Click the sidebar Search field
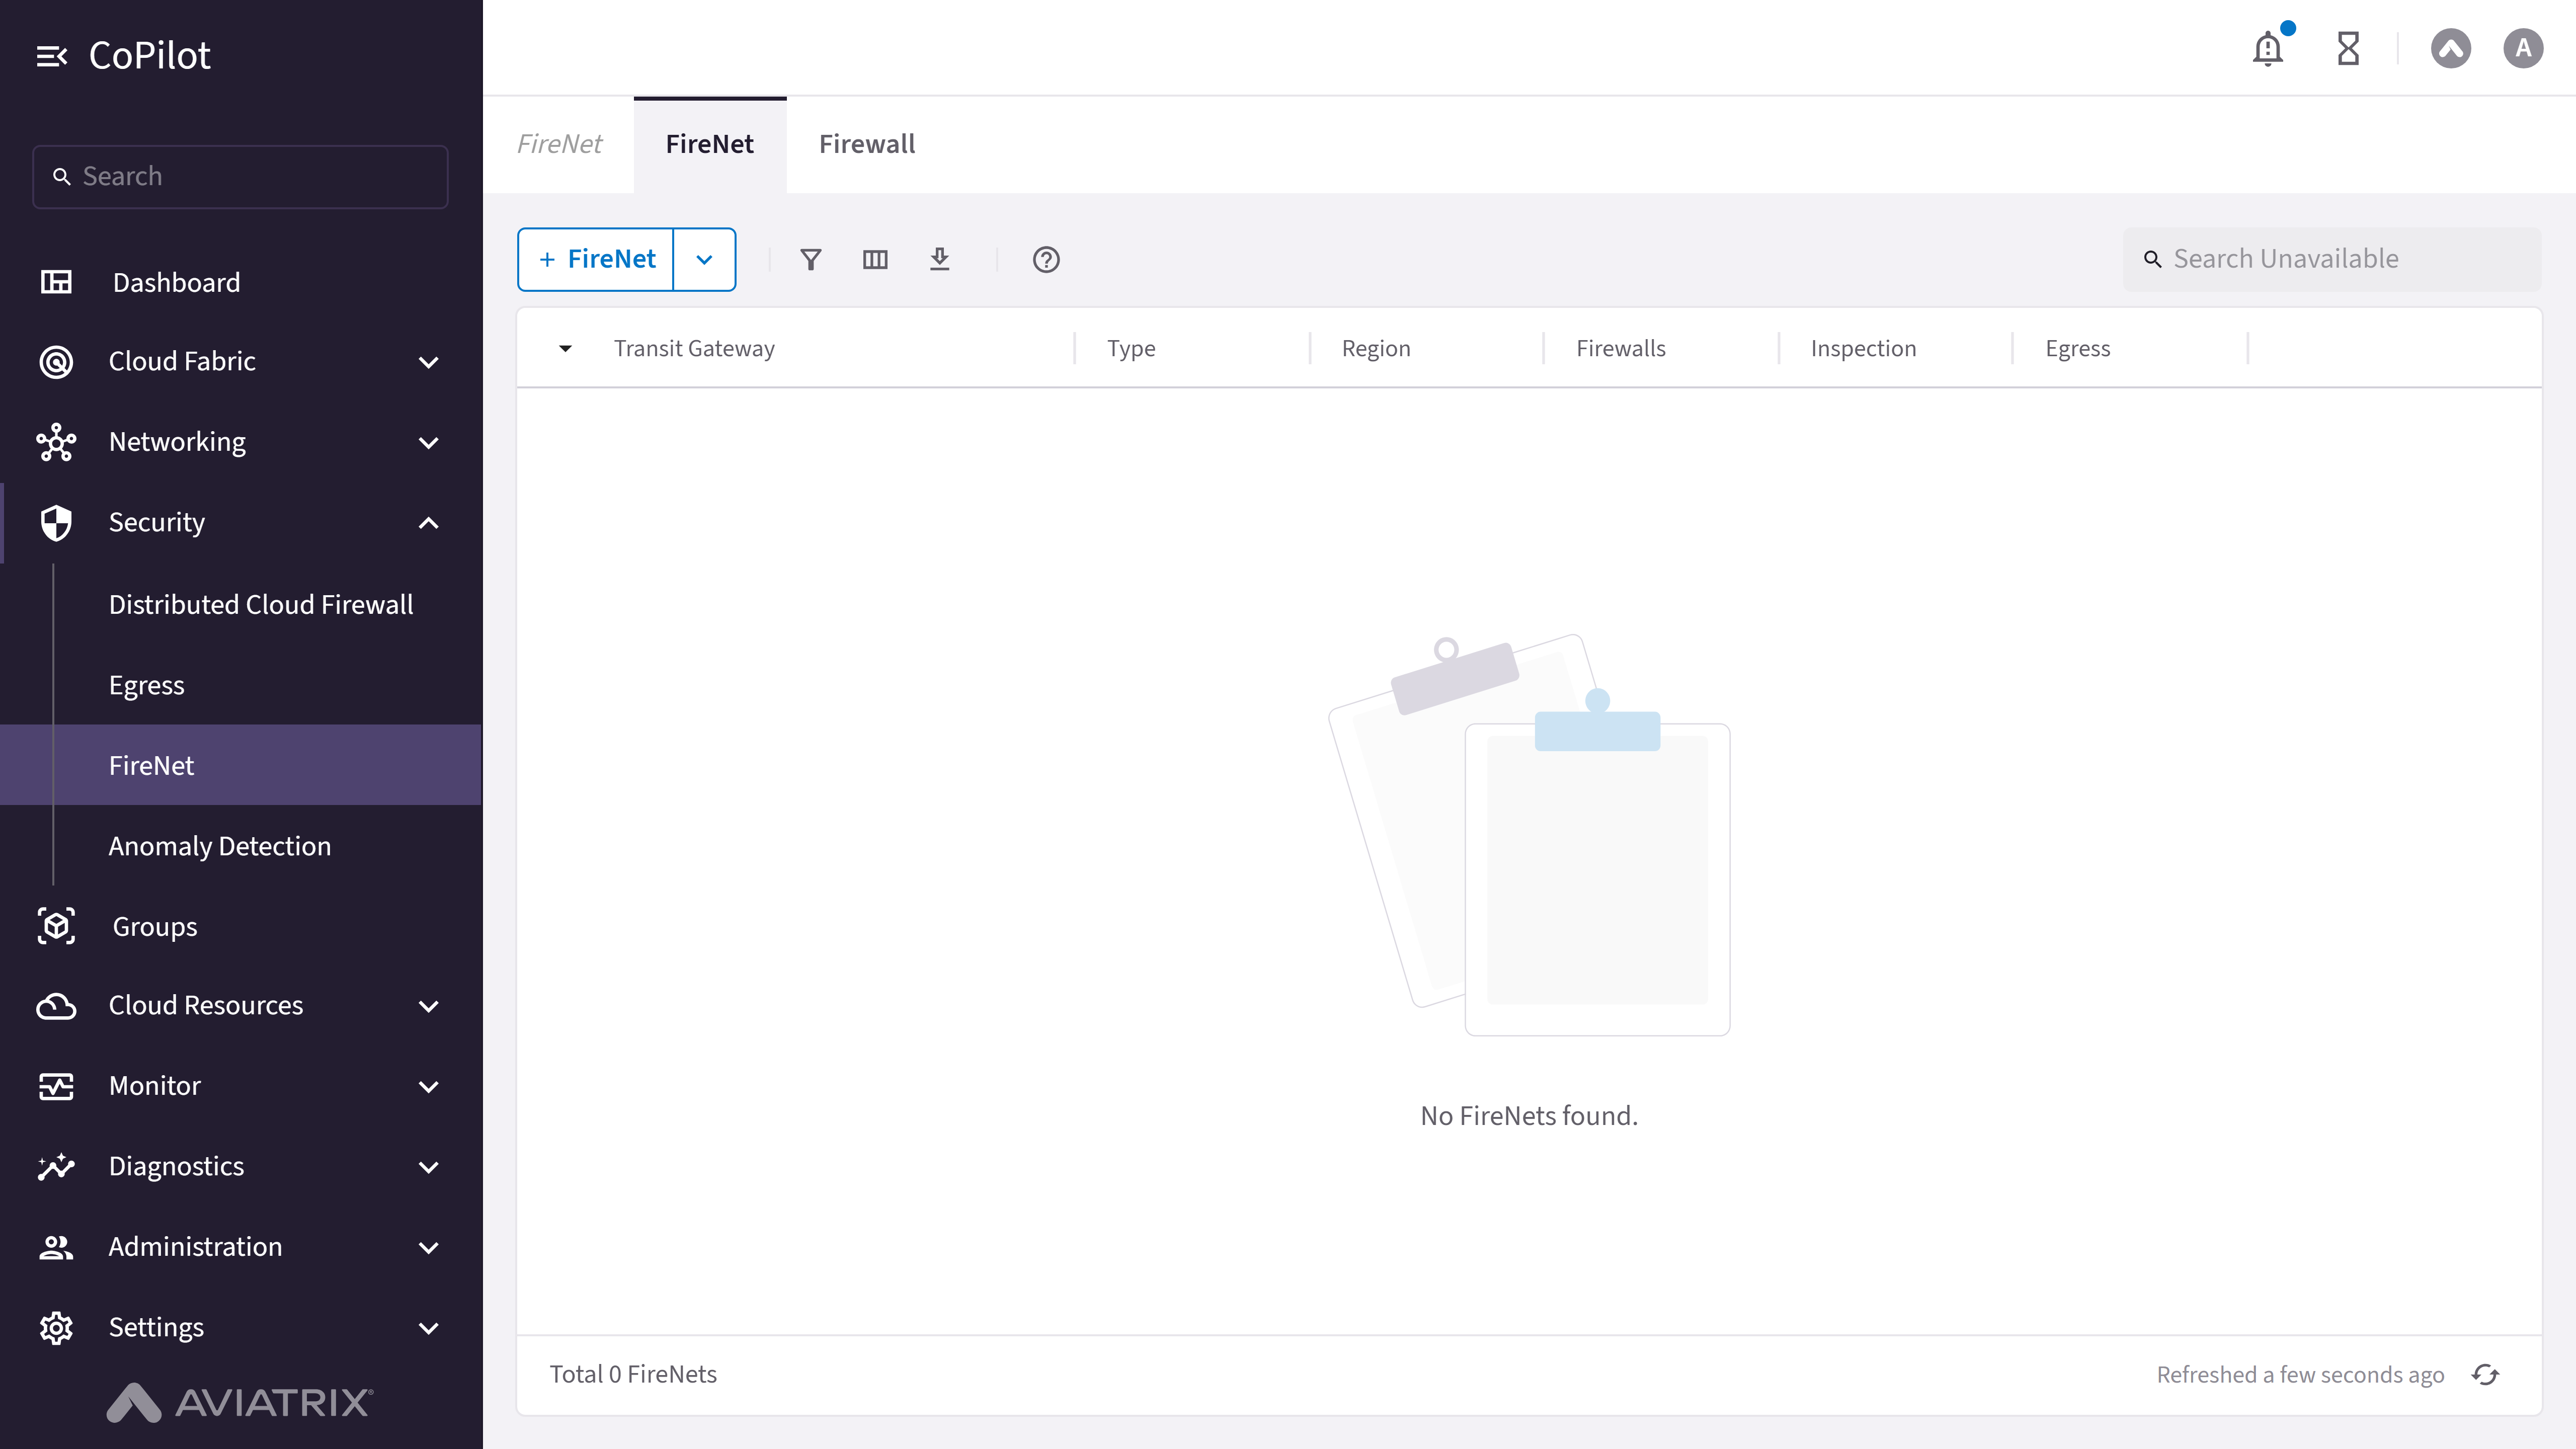 [x=240, y=177]
